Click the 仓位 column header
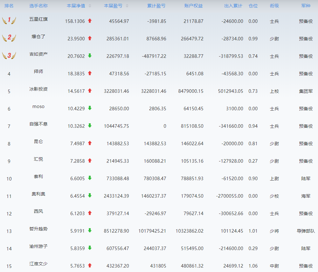Screen dimensions: 318x272 click(253, 6)
